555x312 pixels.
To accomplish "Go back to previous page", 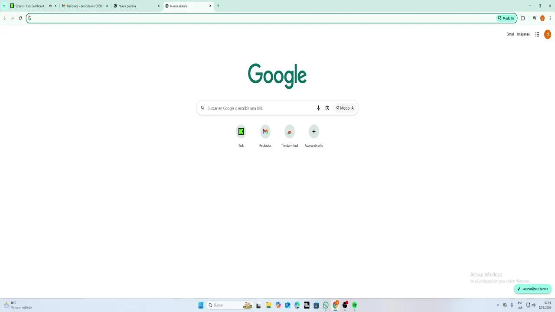I will tap(5, 18).
